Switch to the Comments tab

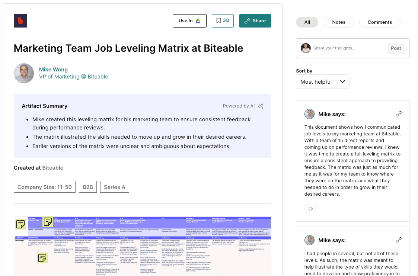380,22
